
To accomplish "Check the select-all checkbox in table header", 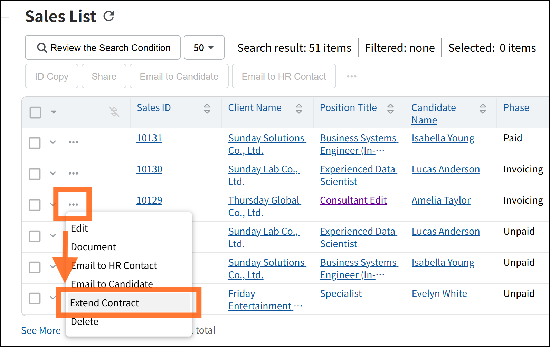I will [36, 112].
